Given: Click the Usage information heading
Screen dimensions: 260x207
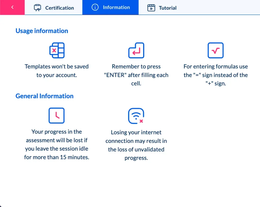Looking at the screenshot, I should click(42, 31).
